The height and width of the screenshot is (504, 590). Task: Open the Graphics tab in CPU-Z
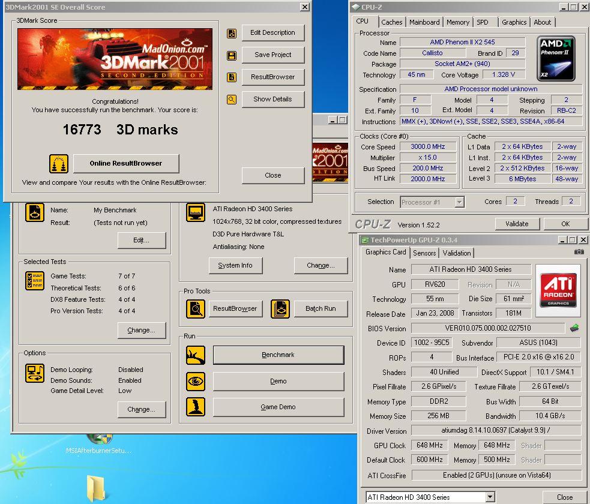pos(514,22)
